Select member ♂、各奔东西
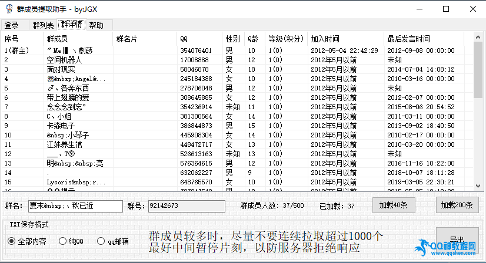Image resolution: width=486 pixels, height=263 pixels. pos(68,88)
